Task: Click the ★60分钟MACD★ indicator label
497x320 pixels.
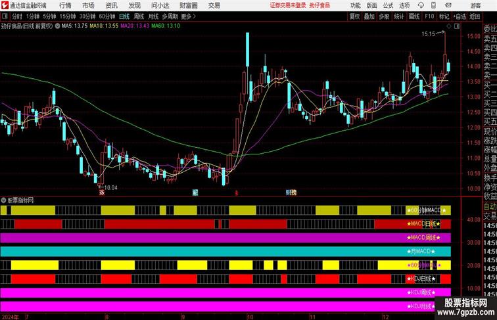Action: 427,210
